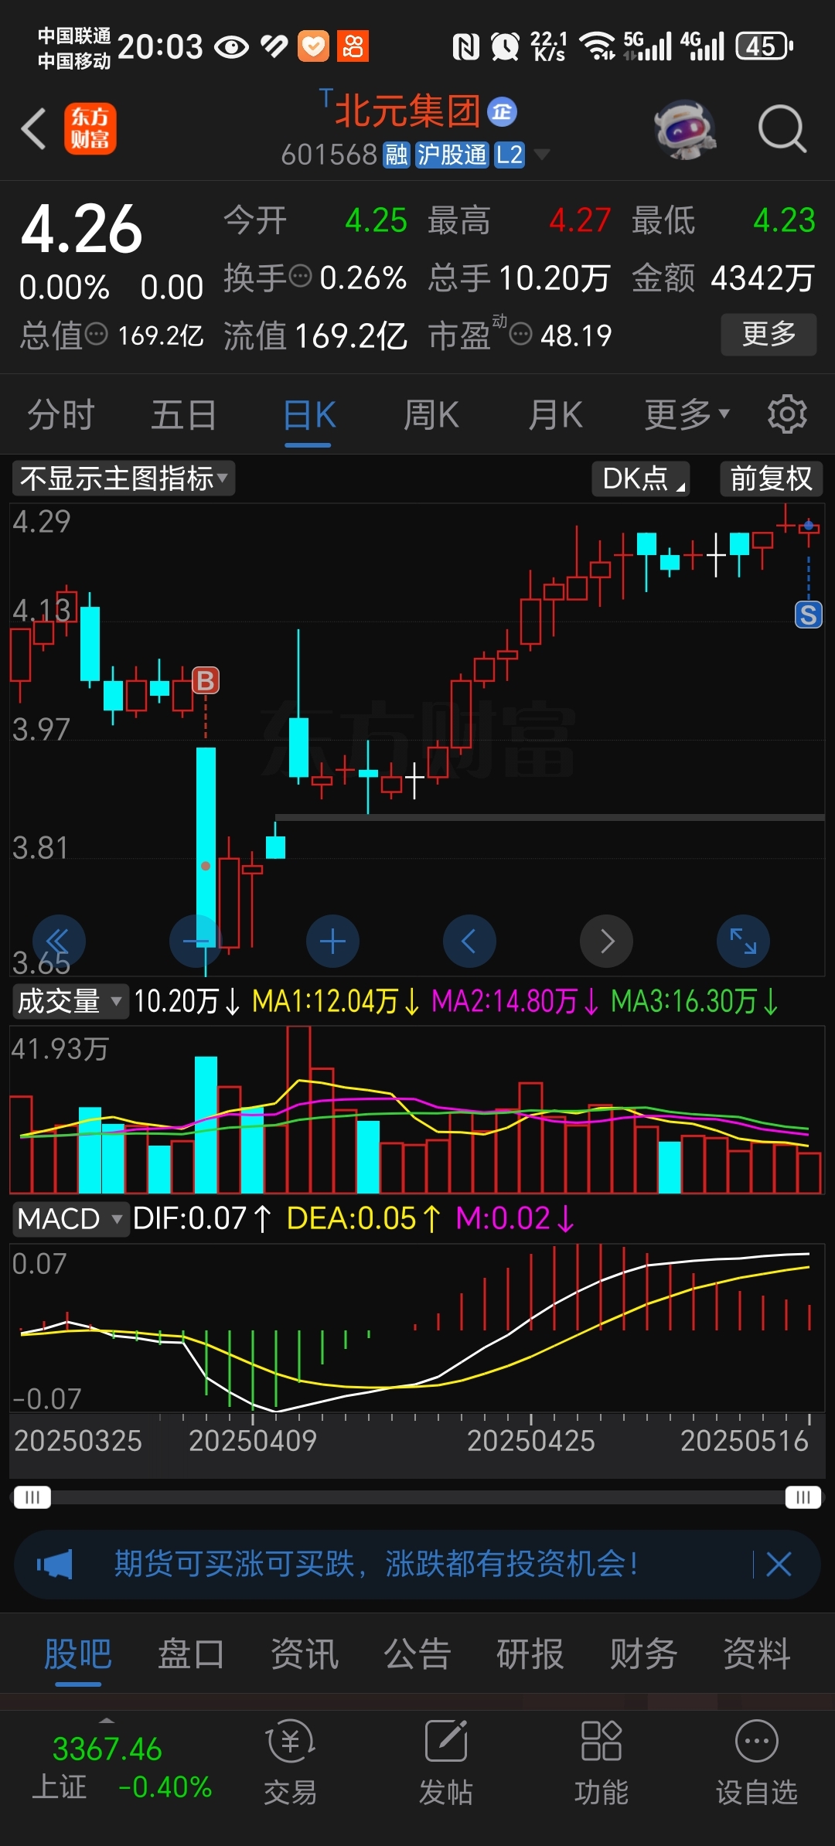Open the 股吧 tab
The image size is (835, 1846).
tap(78, 1654)
